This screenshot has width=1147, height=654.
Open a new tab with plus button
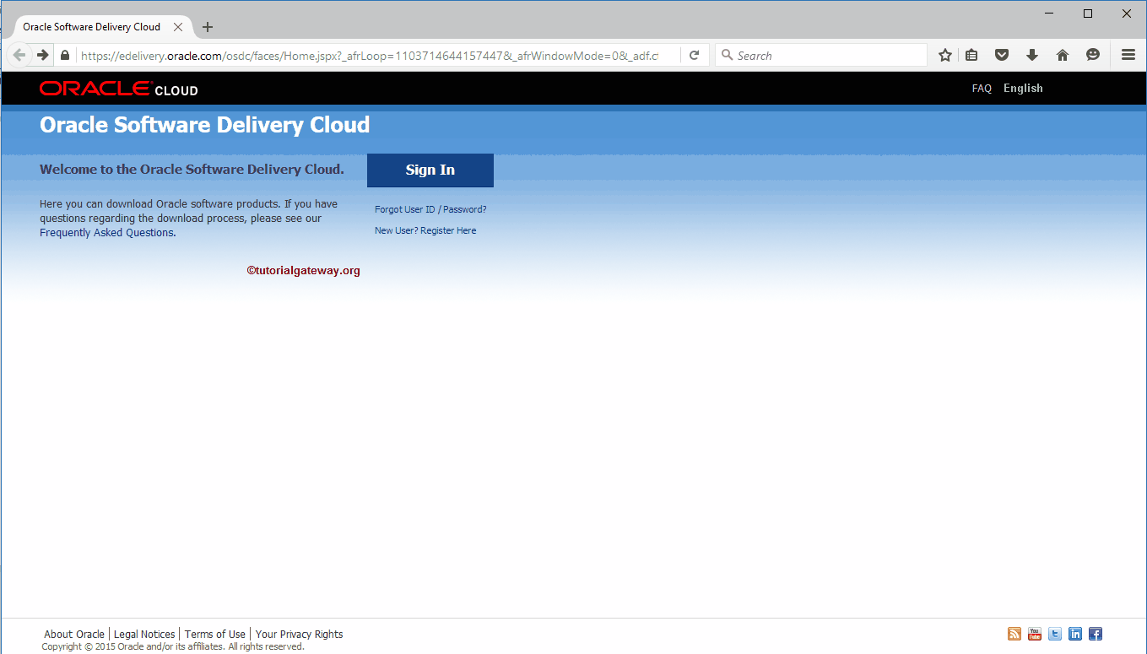pyautogui.click(x=208, y=27)
